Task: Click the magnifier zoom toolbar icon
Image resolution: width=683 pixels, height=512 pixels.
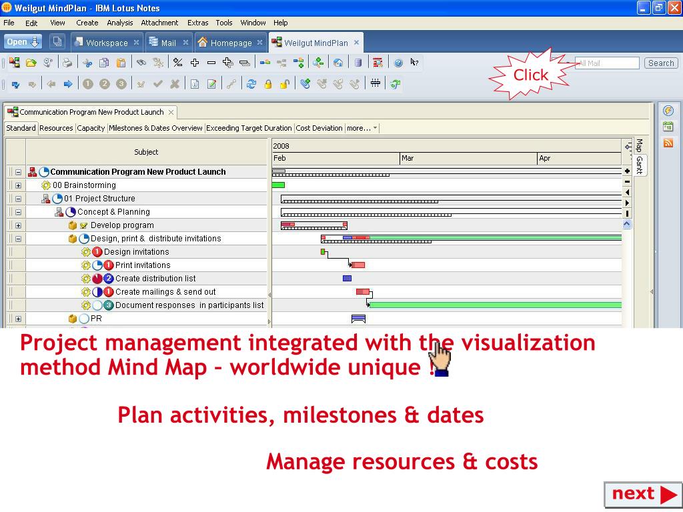Action: [318, 63]
